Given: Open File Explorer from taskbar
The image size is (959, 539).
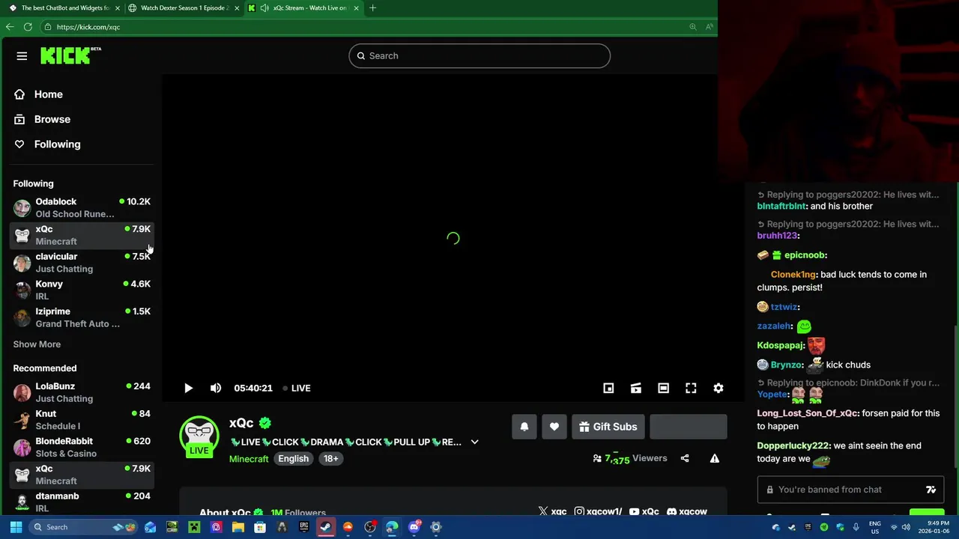Looking at the screenshot, I should coord(238,527).
